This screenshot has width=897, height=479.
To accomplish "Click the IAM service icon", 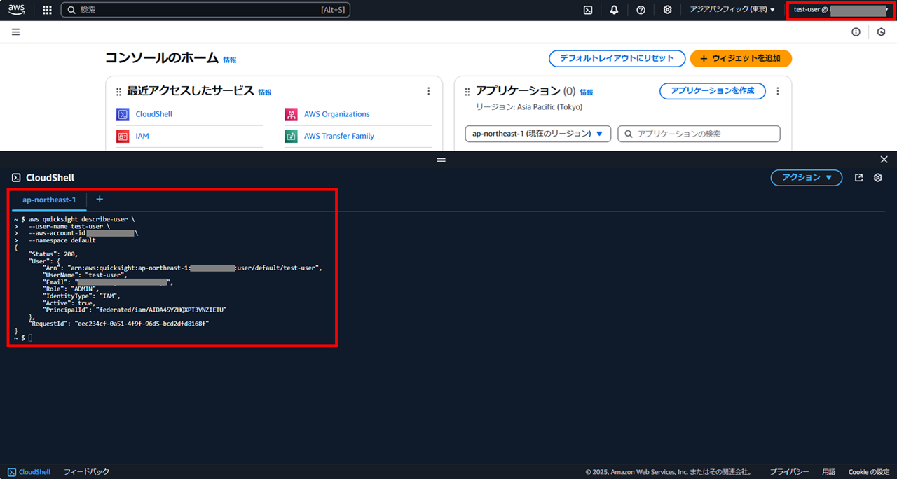I will point(123,137).
